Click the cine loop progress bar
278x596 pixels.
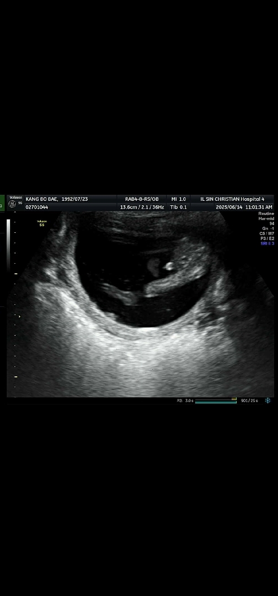pyautogui.click(x=215, y=401)
